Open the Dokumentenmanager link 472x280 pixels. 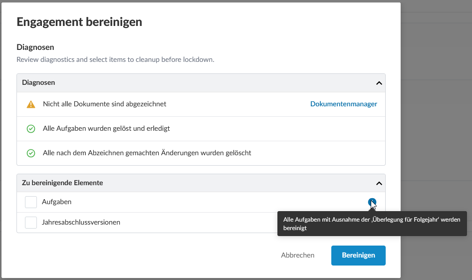click(343, 104)
